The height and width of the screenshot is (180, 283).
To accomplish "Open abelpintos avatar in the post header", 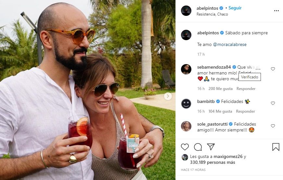I will click(x=186, y=11).
